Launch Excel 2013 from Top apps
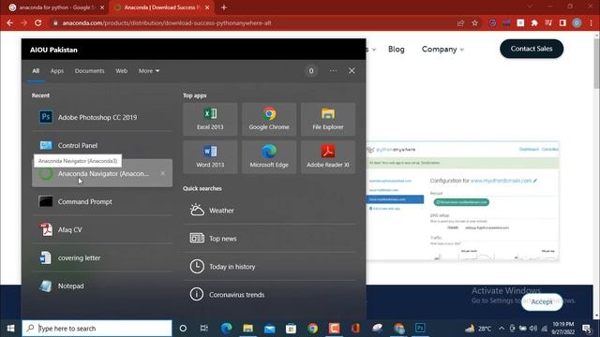600x337 pixels. click(210, 119)
